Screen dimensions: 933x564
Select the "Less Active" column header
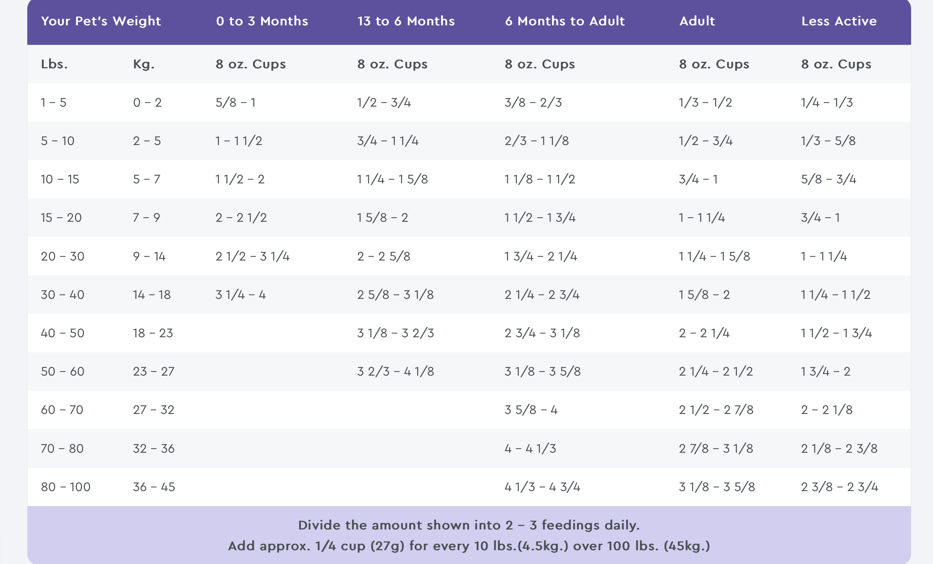[839, 21]
